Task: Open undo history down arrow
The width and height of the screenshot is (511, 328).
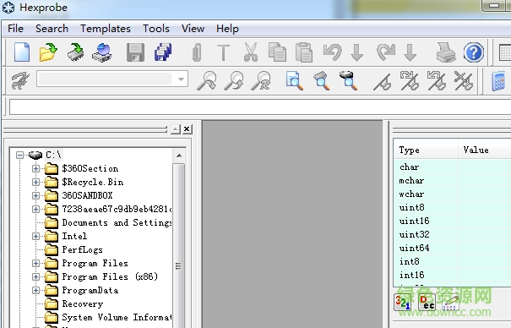Action: tap(357, 52)
